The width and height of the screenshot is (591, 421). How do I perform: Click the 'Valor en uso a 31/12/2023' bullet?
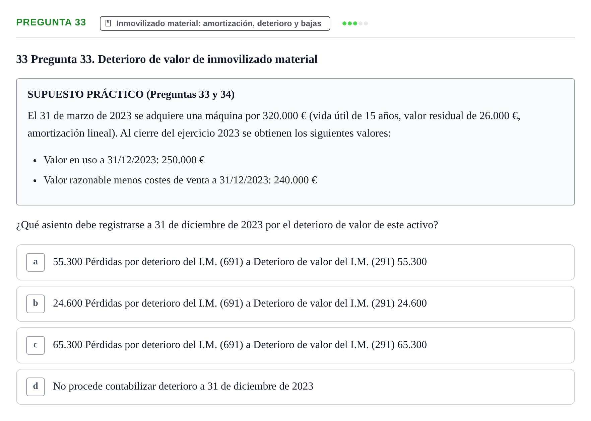click(x=124, y=160)
